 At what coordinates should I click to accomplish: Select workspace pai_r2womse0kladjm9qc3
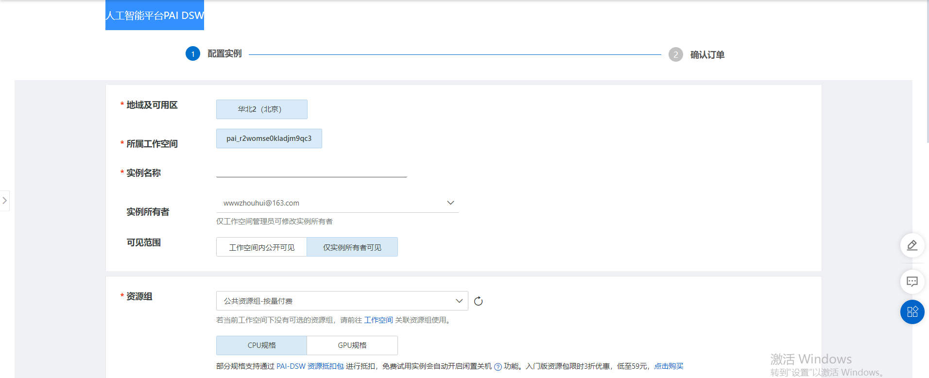tap(269, 138)
